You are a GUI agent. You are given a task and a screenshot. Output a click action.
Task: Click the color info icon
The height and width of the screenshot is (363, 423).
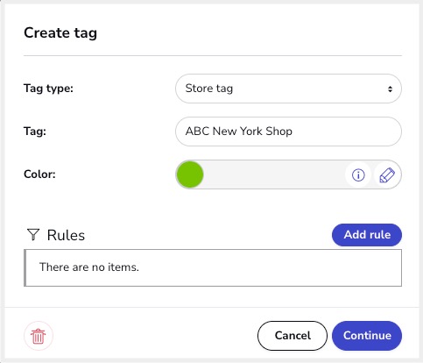358,174
